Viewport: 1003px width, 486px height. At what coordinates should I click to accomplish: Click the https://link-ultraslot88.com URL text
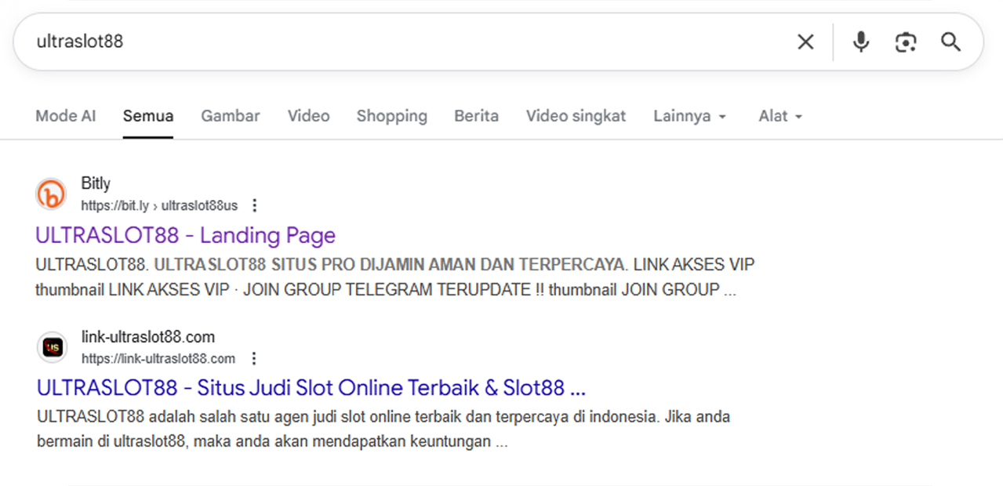pos(158,358)
